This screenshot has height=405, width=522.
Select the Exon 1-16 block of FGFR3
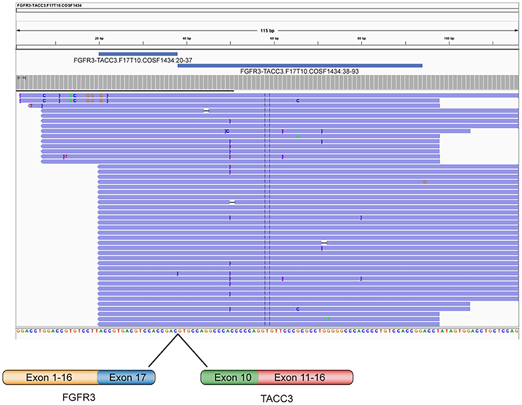click(x=50, y=378)
